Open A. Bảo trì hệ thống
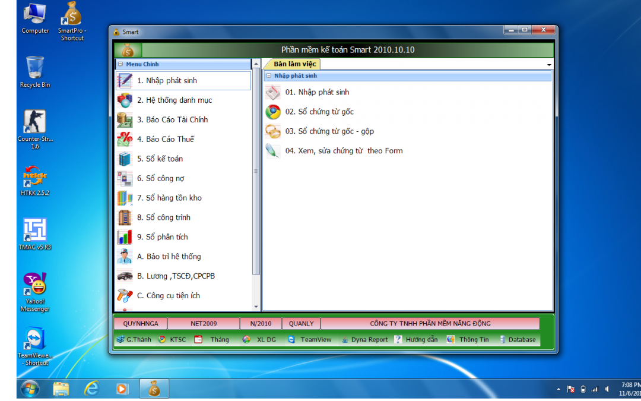The width and height of the screenshot is (641, 401). pos(169,257)
